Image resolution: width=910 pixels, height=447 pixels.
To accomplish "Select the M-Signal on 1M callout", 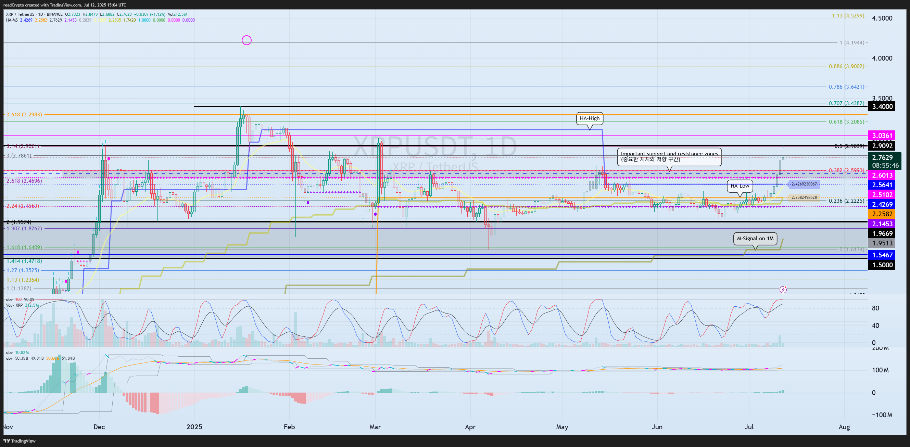I will [x=755, y=238].
